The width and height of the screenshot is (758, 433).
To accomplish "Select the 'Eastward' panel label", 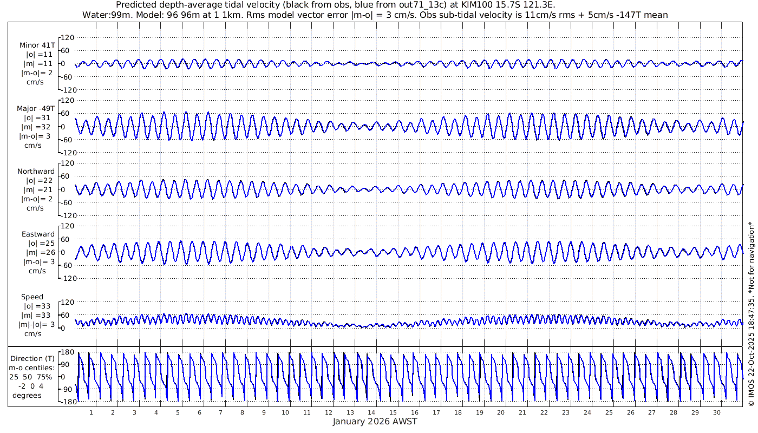I will 38,234.
